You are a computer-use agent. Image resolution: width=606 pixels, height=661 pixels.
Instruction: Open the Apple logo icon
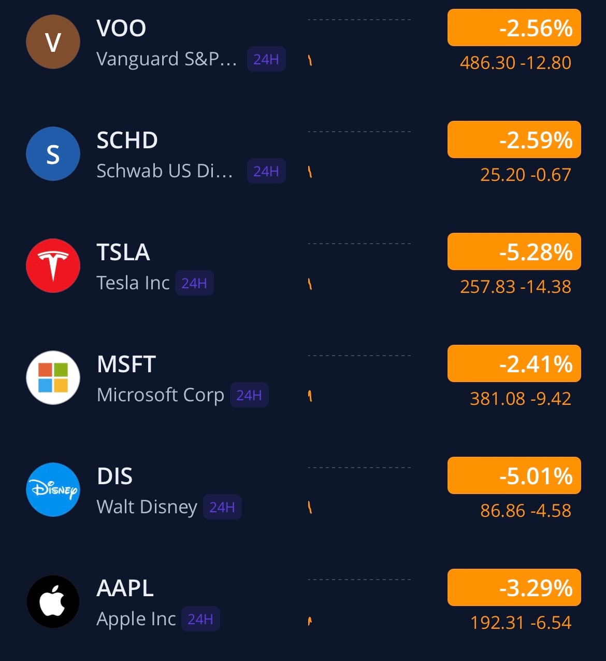tap(53, 602)
